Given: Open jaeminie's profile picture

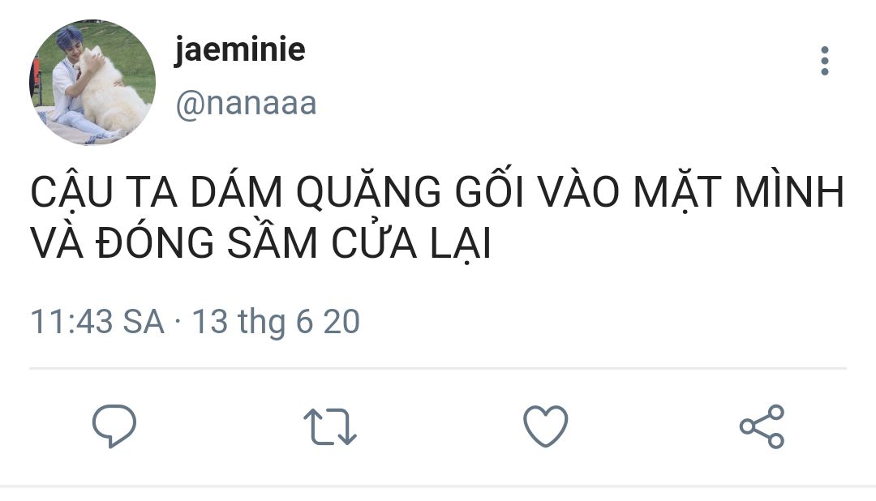Looking at the screenshot, I should 92,82.
